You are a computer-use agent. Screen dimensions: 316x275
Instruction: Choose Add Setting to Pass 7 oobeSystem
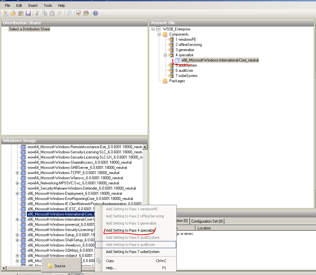tap(136, 252)
